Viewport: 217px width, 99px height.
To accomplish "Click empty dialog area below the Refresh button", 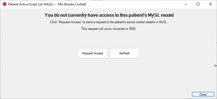I will 125,74.
